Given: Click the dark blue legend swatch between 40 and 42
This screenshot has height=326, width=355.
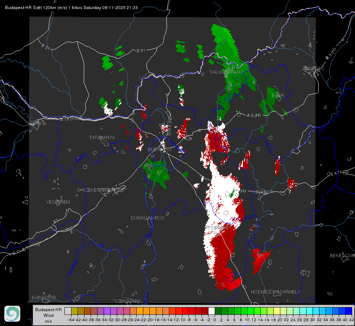Looking at the screenshot, I should [349, 311].
